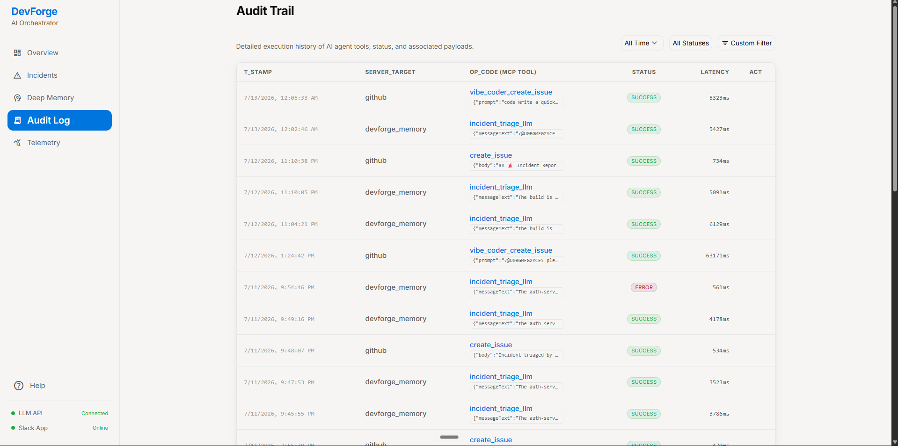Click the Overview dashboard icon in sidebar
This screenshot has width=898, height=446.
click(17, 53)
